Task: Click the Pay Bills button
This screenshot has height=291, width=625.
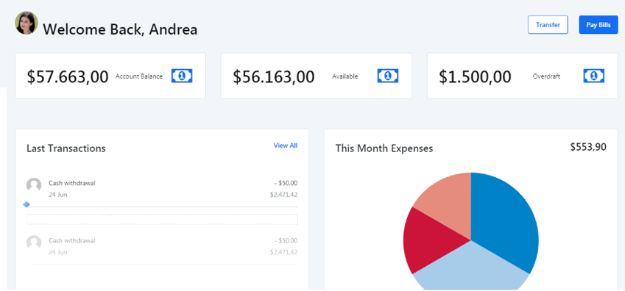Action: tap(598, 25)
